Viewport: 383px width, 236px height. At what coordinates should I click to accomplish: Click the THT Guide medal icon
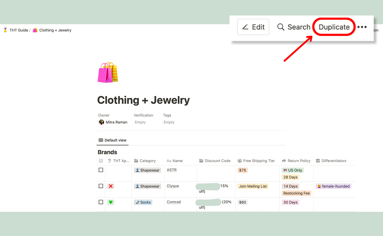coord(5,30)
